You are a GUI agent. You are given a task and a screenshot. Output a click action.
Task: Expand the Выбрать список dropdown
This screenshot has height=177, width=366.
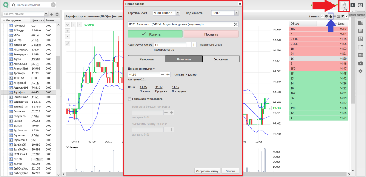coord(46,14)
